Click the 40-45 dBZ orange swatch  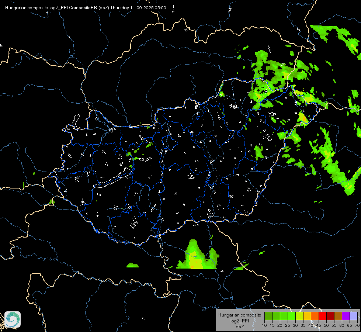click(x=315, y=316)
